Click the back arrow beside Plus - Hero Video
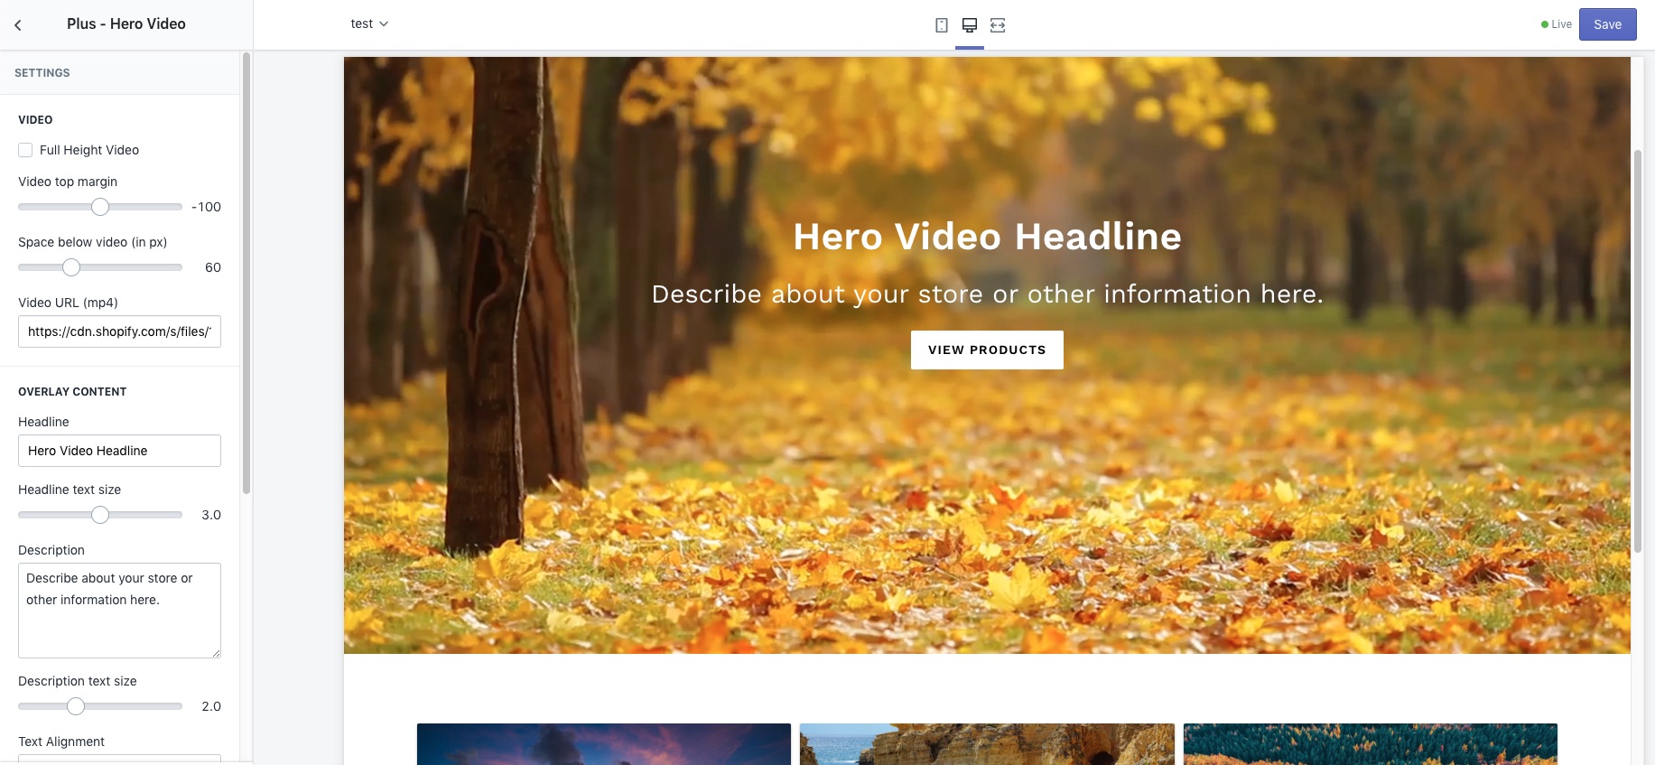Viewport: 1655px width, 765px height. (x=18, y=25)
